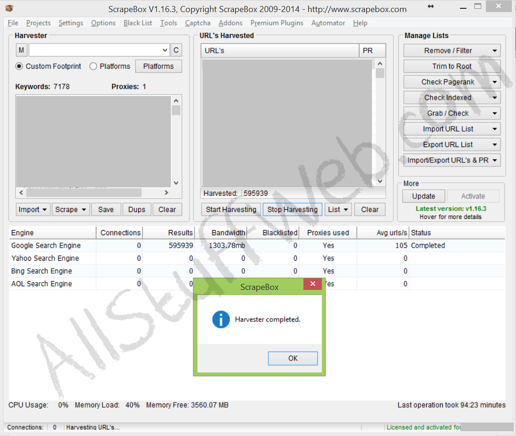Click URL list scroll up arrow
This screenshot has height=436, width=516.
click(380, 64)
